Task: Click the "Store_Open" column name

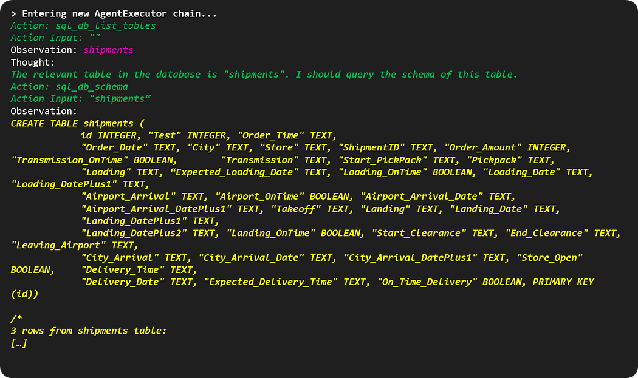Action: (x=550, y=257)
